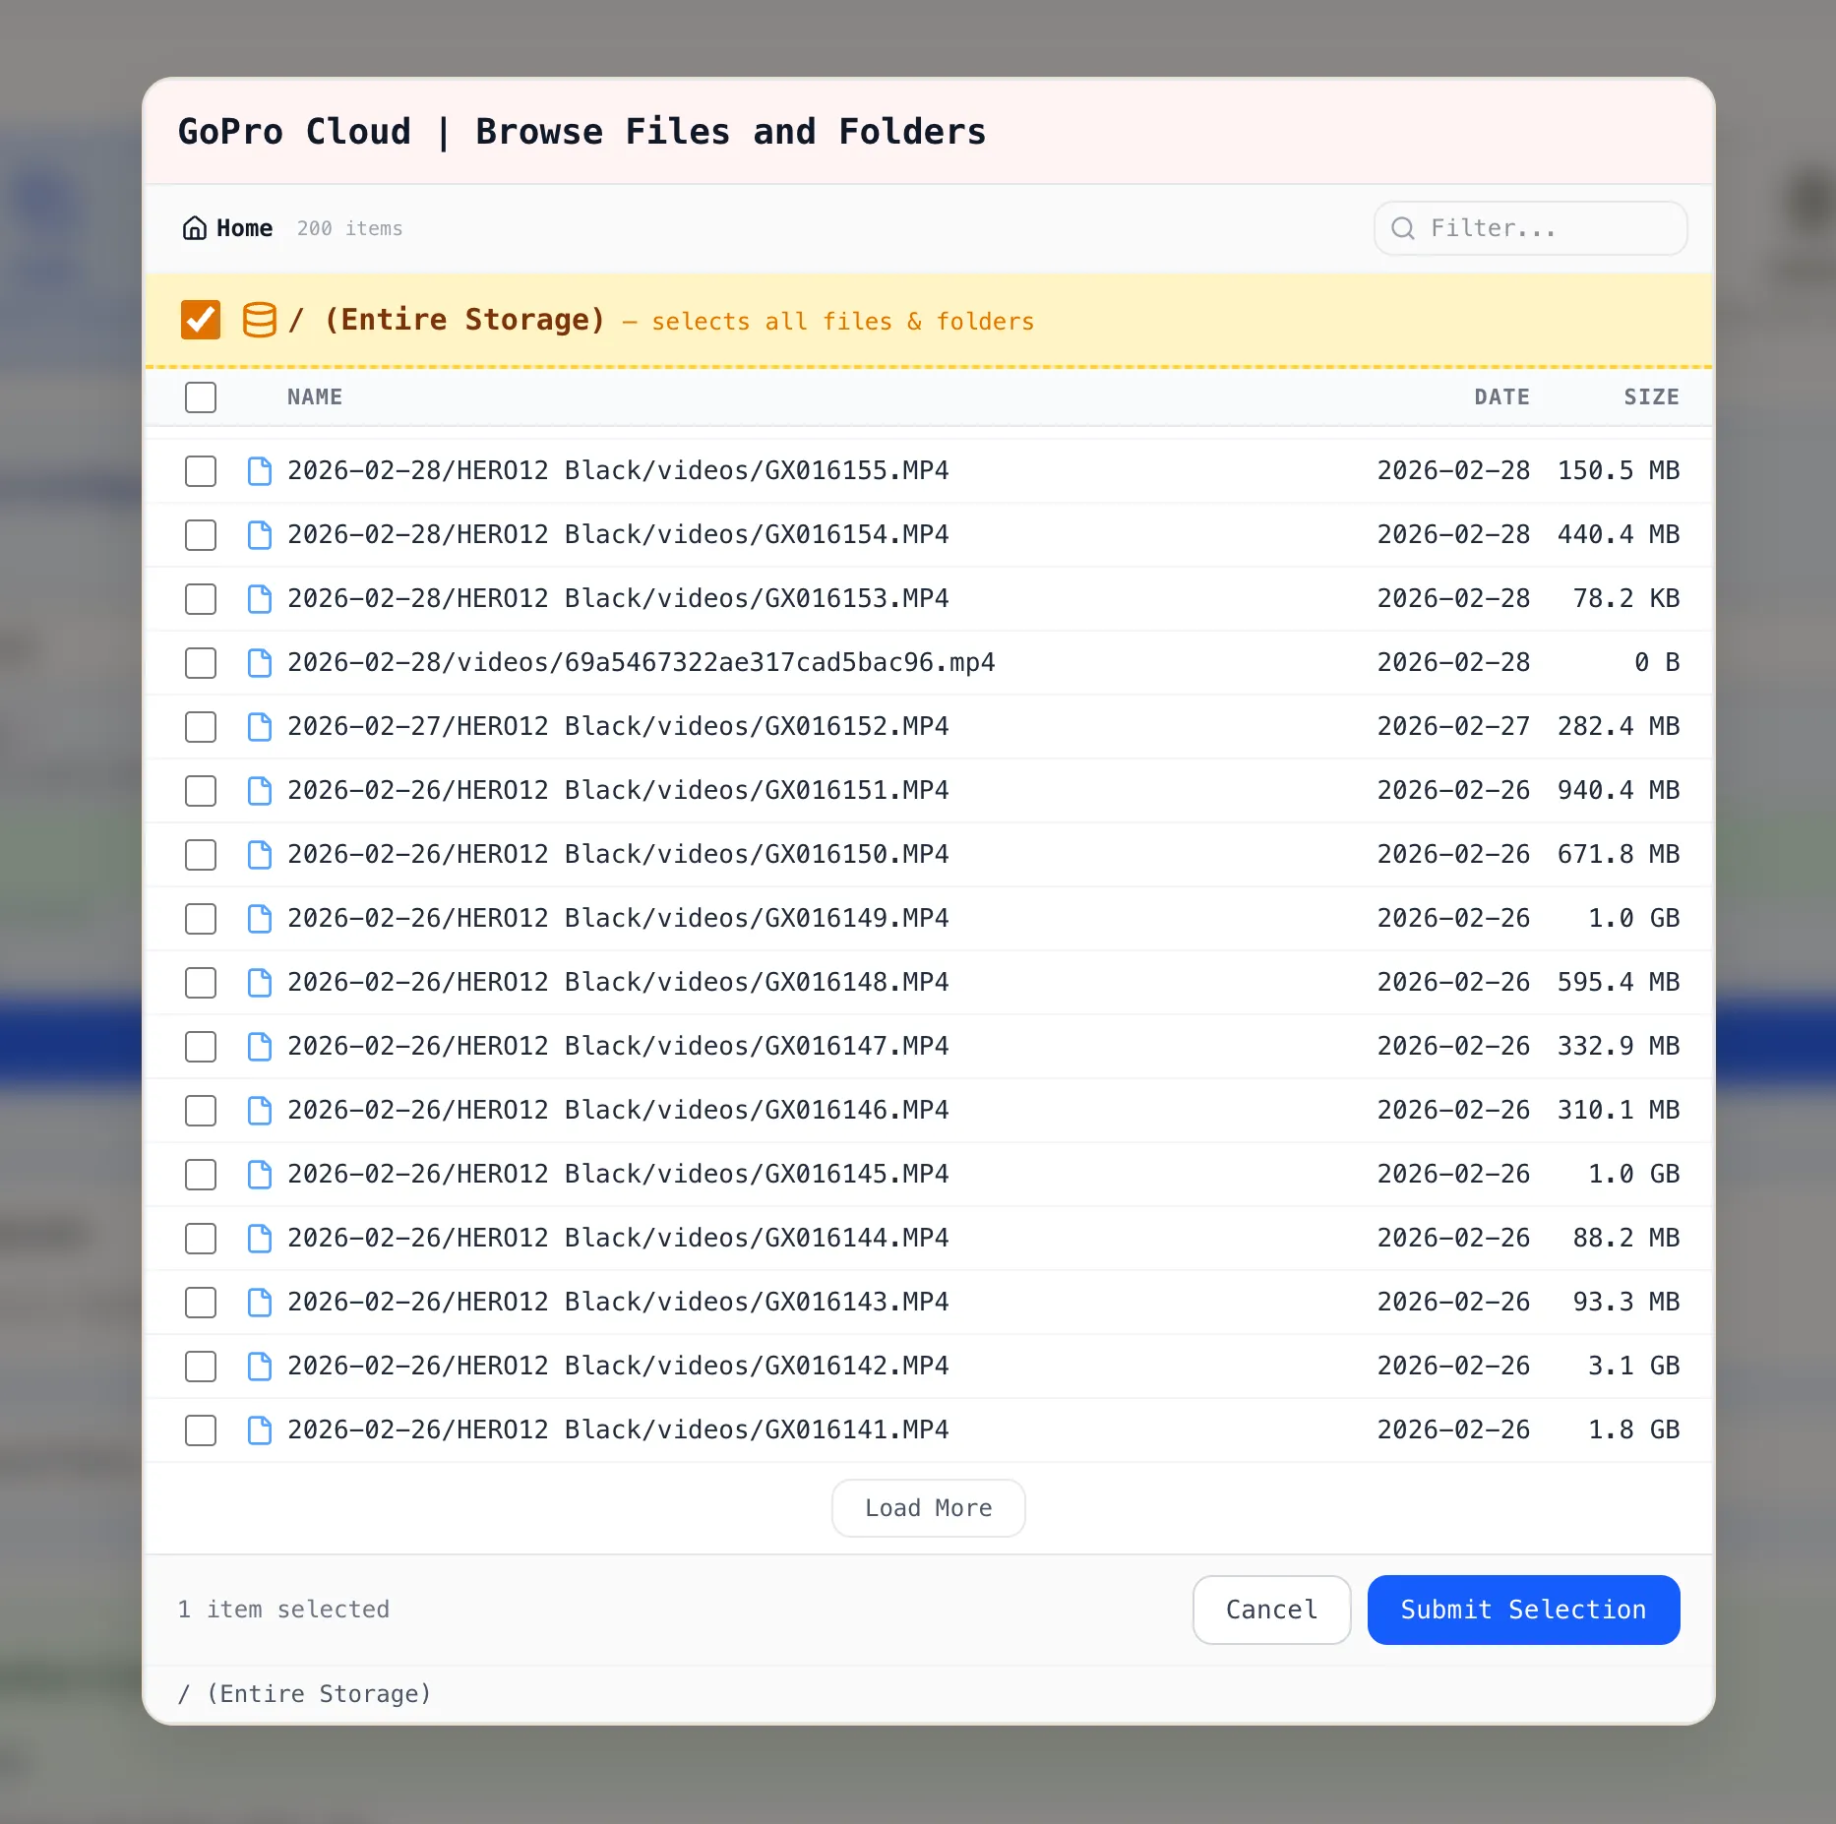Check the box for GX016142.MP4
Viewport: 1836px width, 1824px height.
pos(200,1366)
